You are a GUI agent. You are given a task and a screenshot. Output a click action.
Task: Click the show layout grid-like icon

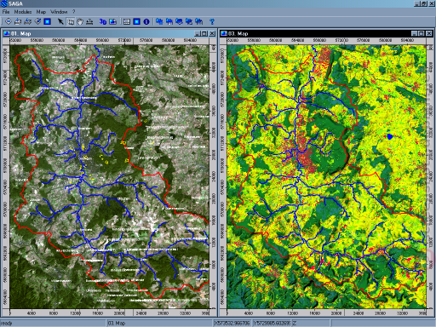pos(127,21)
